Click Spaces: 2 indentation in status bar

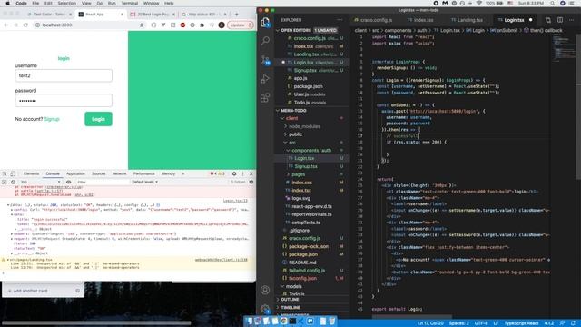459,323
